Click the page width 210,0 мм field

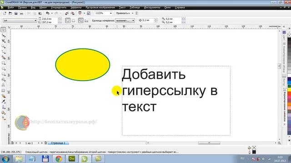point(50,19)
